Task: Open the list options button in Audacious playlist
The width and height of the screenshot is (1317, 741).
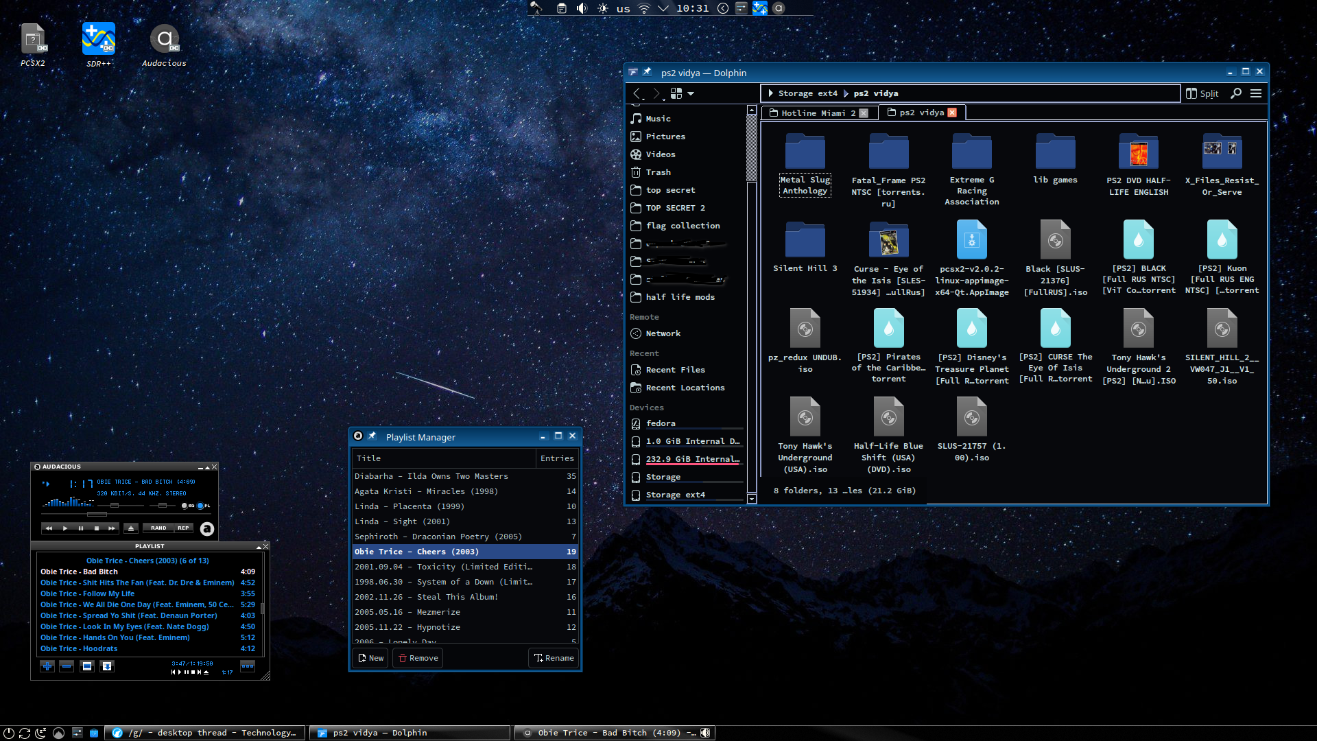Action: (248, 666)
